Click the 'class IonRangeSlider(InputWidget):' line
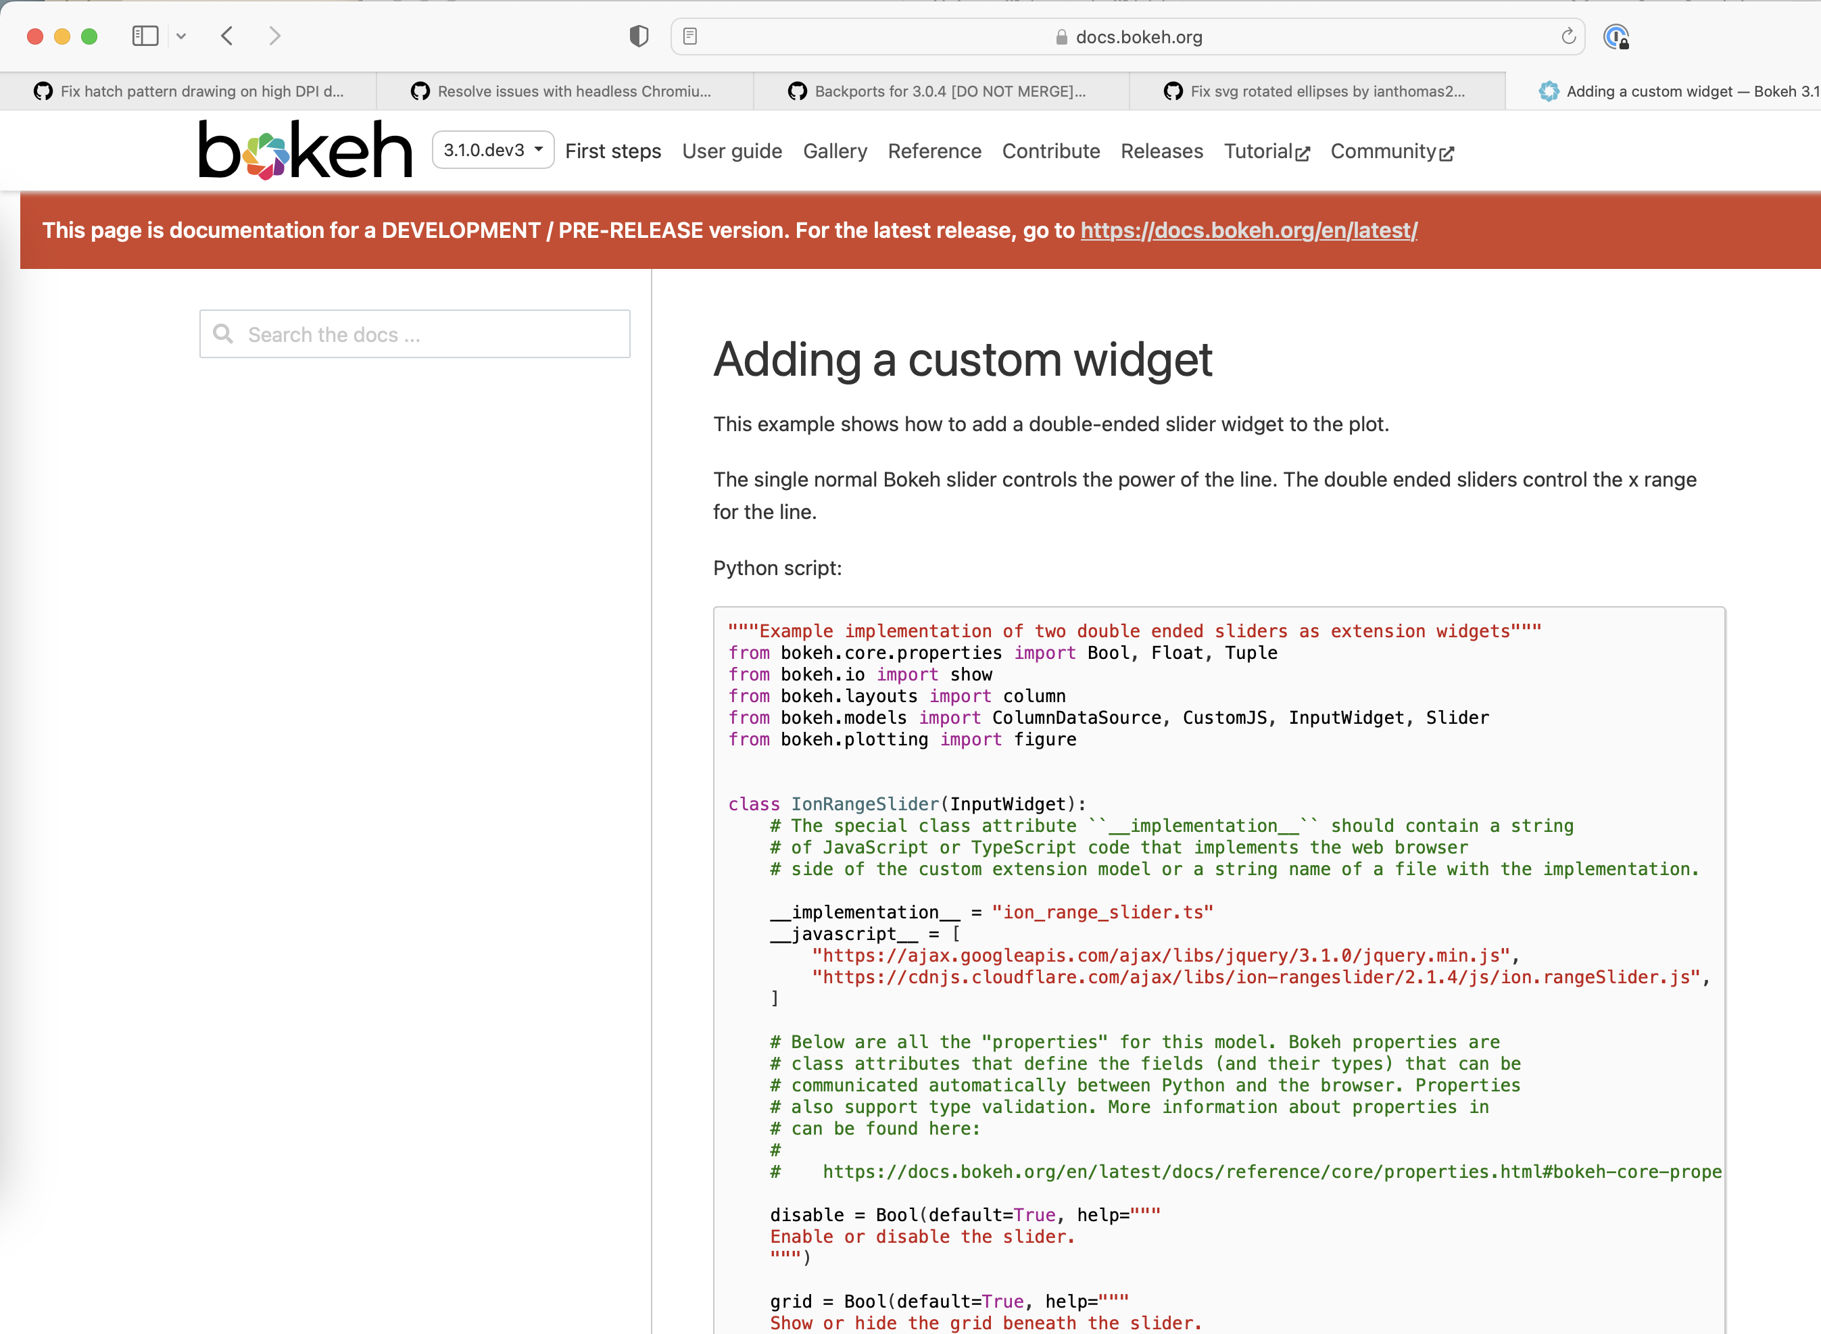This screenshot has height=1334, width=1821. tap(907, 804)
